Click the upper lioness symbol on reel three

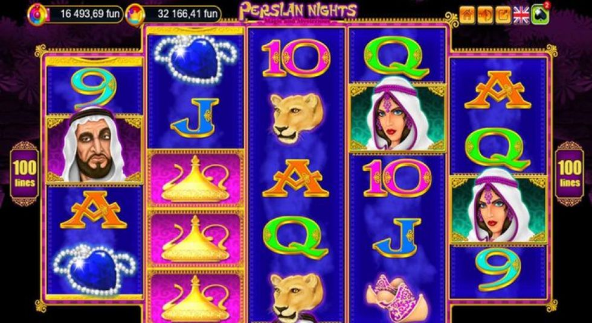297,118
